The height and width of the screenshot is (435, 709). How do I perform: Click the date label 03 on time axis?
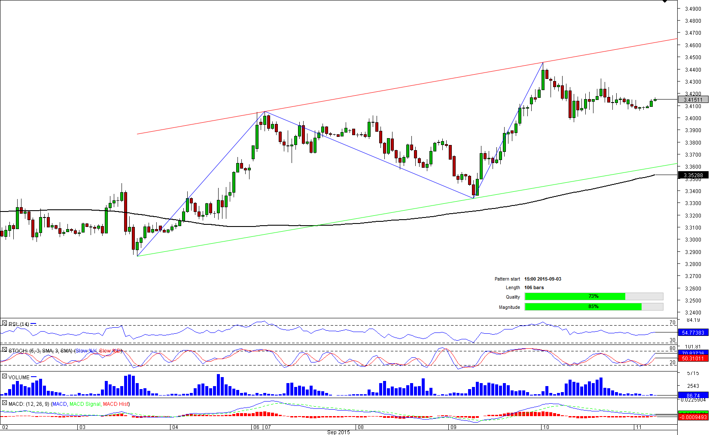[x=82, y=427]
